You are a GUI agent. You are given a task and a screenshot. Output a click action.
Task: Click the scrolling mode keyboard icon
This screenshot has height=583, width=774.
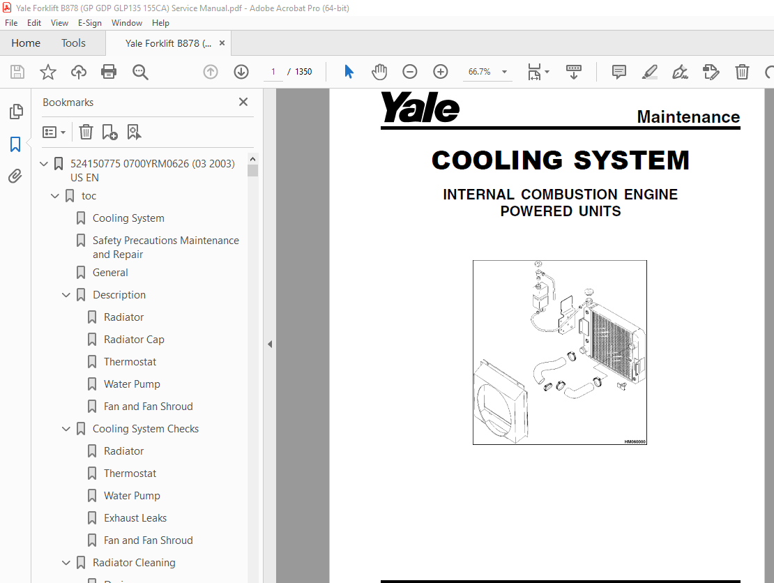click(574, 72)
